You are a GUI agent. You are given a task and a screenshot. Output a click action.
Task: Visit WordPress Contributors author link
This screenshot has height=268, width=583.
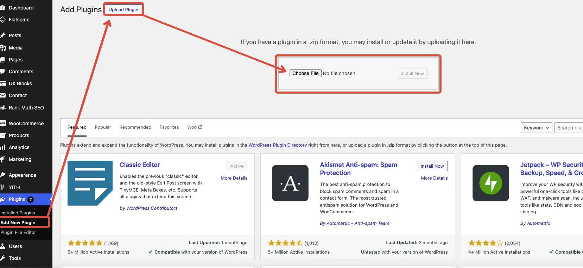(152, 208)
